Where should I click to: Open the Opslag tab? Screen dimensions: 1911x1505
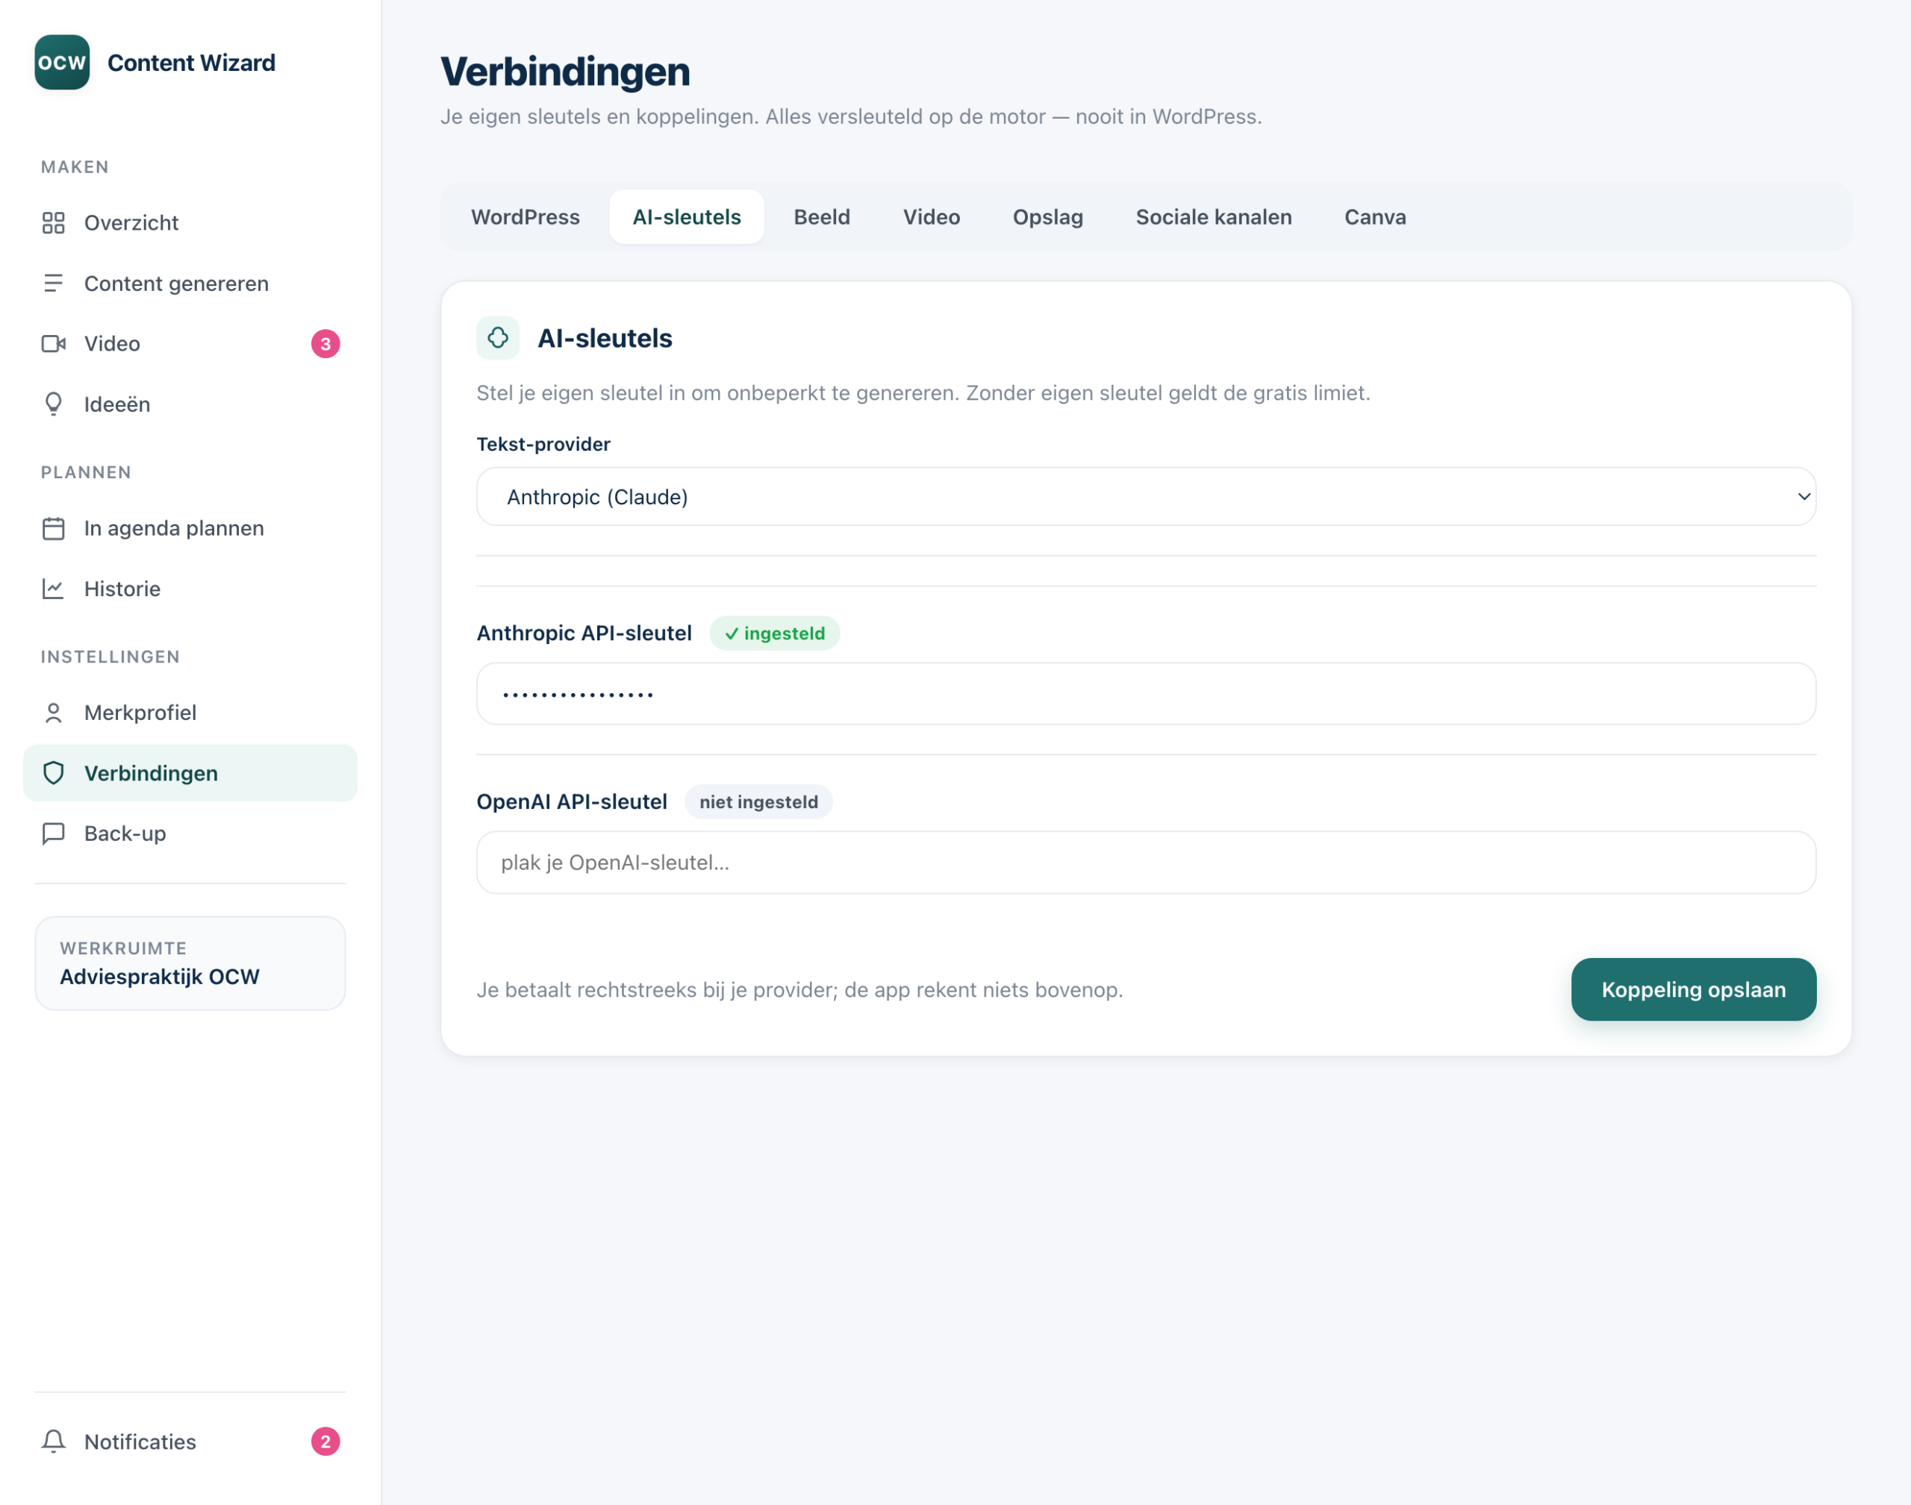click(1048, 217)
